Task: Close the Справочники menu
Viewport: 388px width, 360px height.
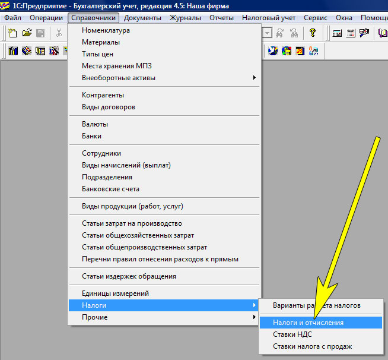Action: click(93, 18)
